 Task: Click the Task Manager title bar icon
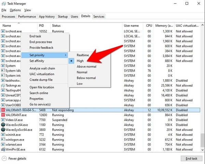click(x=4, y=3)
